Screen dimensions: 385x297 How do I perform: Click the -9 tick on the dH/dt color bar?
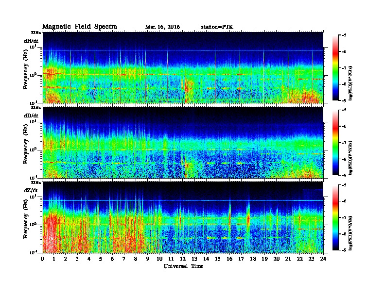click(x=344, y=100)
